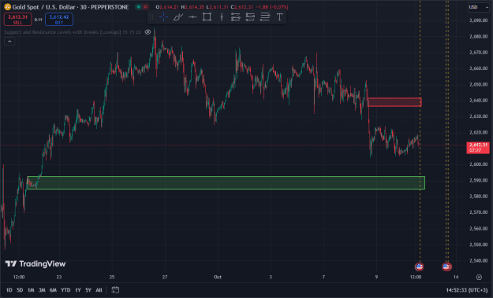Select the vertical line tool
This screenshot has width=493, height=298.
tap(222, 17)
